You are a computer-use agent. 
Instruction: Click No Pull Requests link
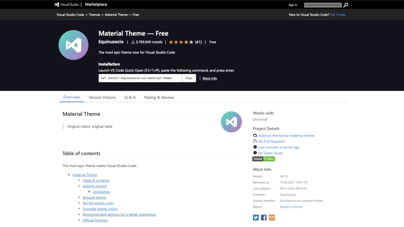tap(271, 142)
